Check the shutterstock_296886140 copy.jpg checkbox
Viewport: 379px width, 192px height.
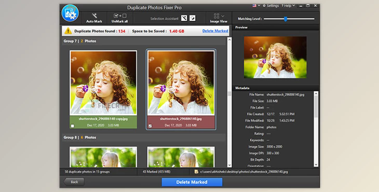pyautogui.click(x=73, y=126)
